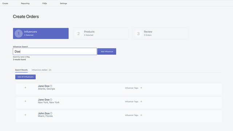Add Jane Doe from New York with plus icon
233x131 pixels.
[x=25, y=101]
